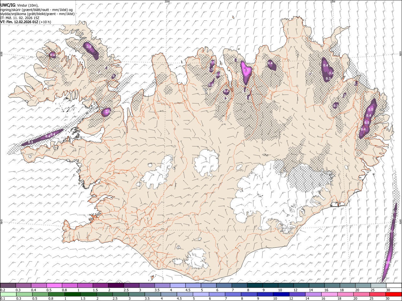Viewport: 402px width, 301px height.
Task: Select the 'IT: Mið. 11. 02. 2026 15Z' line
Action: pyautogui.click(x=20, y=18)
